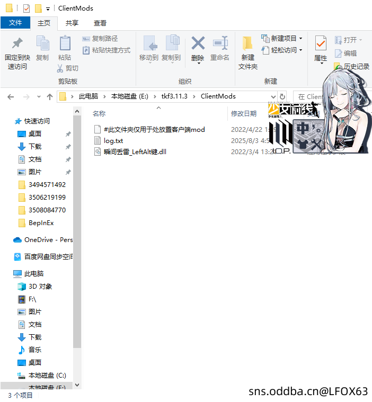The image size is (372, 402).
Task: Click the Quick Access Toolbar dropdown arrow
Action: 48,9
